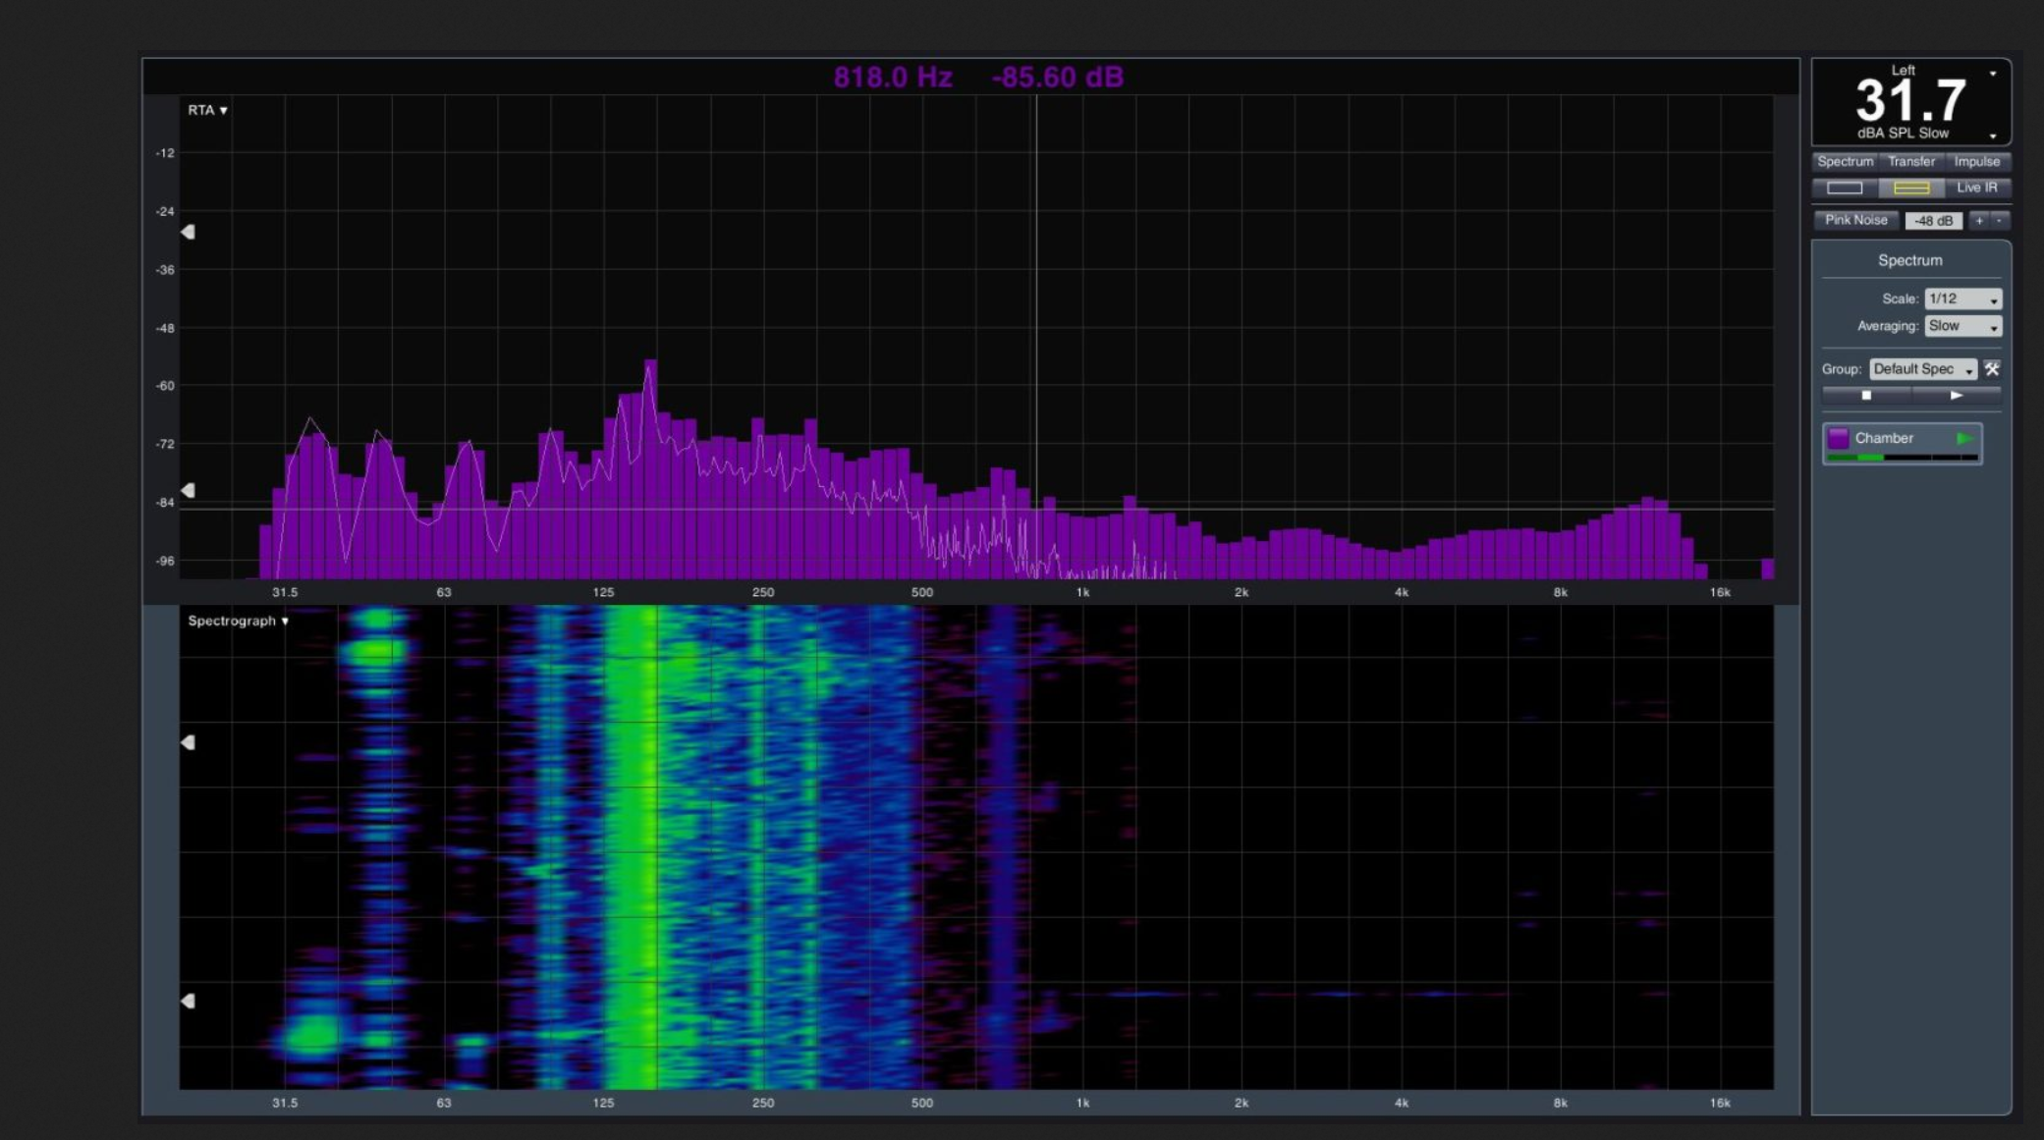Toggle Live IR mode
Image resolution: width=2044 pixels, height=1140 pixels.
(1976, 188)
